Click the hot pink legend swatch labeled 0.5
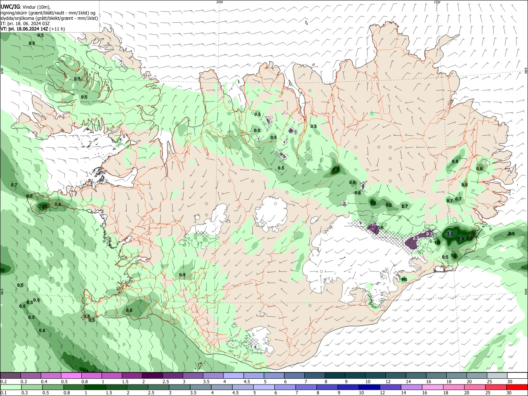 [x=71, y=376]
